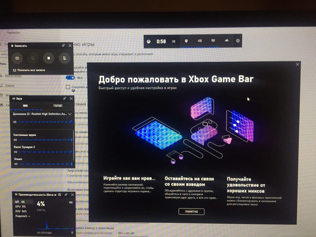Click the Играйте как вам нрав... heading

point(129,178)
